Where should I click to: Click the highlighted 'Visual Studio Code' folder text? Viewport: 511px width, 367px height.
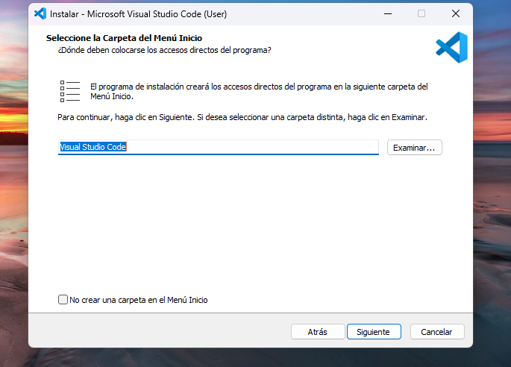point(93,147)
